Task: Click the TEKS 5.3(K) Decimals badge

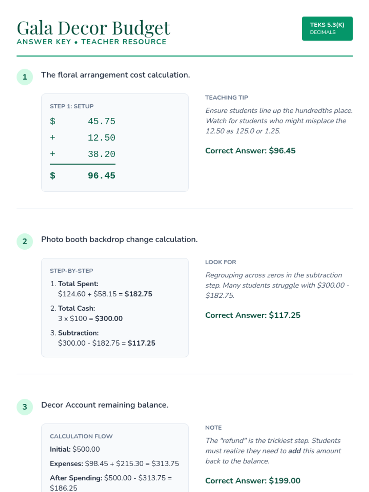Action: point(327,28)
